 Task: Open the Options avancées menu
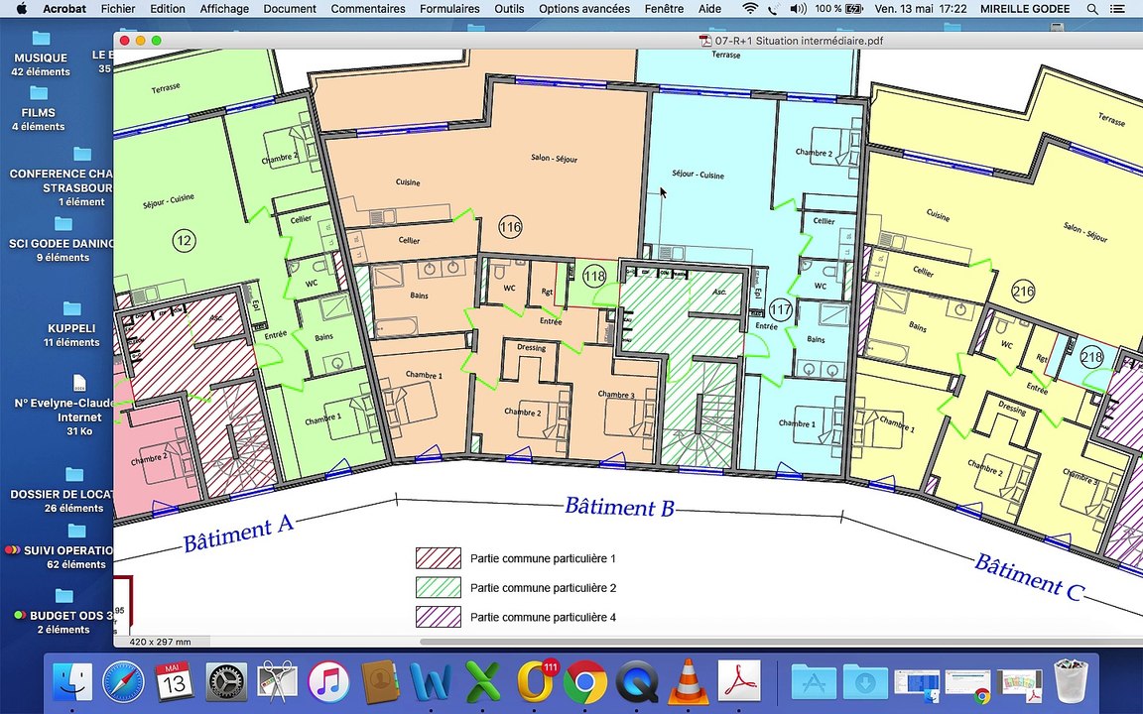(x=583, y=9)
